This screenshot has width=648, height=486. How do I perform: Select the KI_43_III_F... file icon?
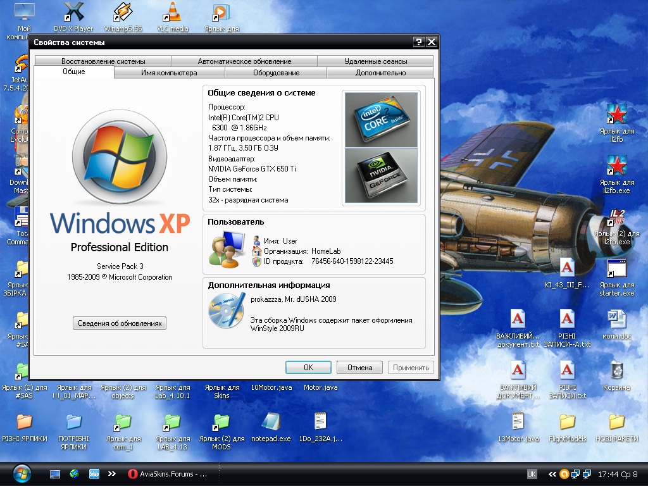click(567, 268)
